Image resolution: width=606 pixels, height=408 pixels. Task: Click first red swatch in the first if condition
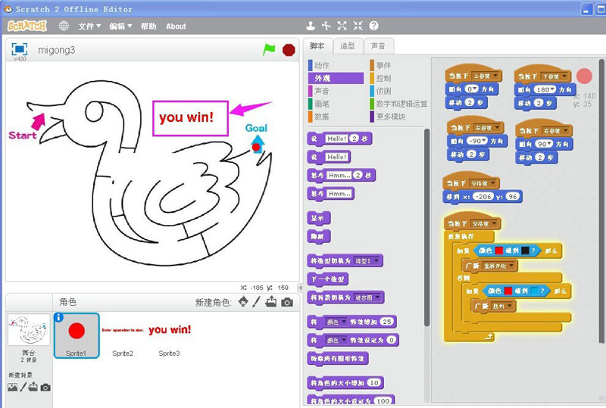[x=499, y=251]
